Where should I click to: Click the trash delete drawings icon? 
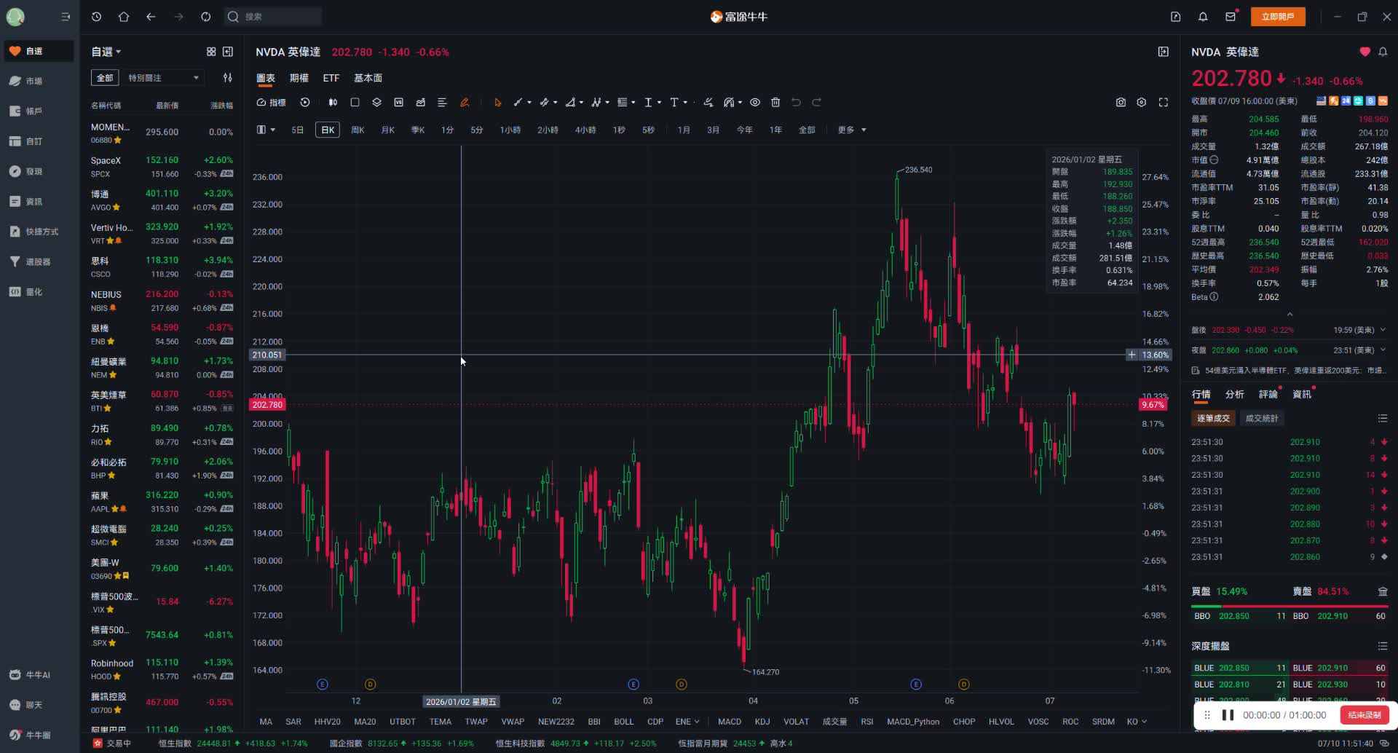pos(775,103)
